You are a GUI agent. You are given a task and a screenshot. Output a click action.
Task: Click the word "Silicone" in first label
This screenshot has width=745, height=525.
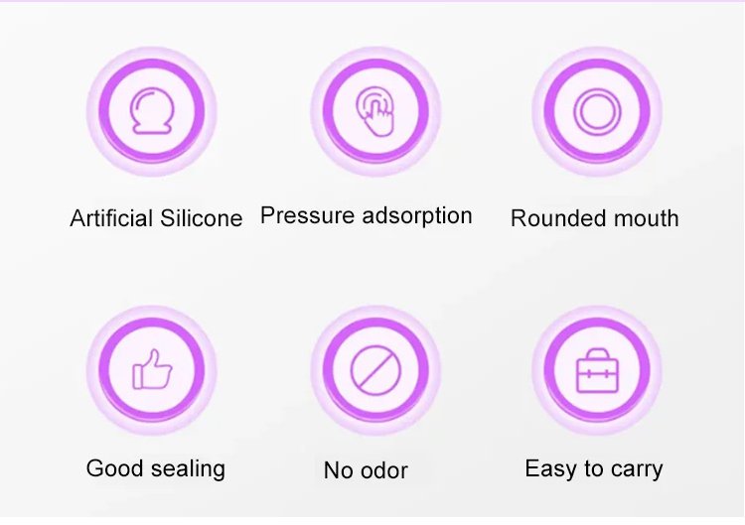coord(201,218)
